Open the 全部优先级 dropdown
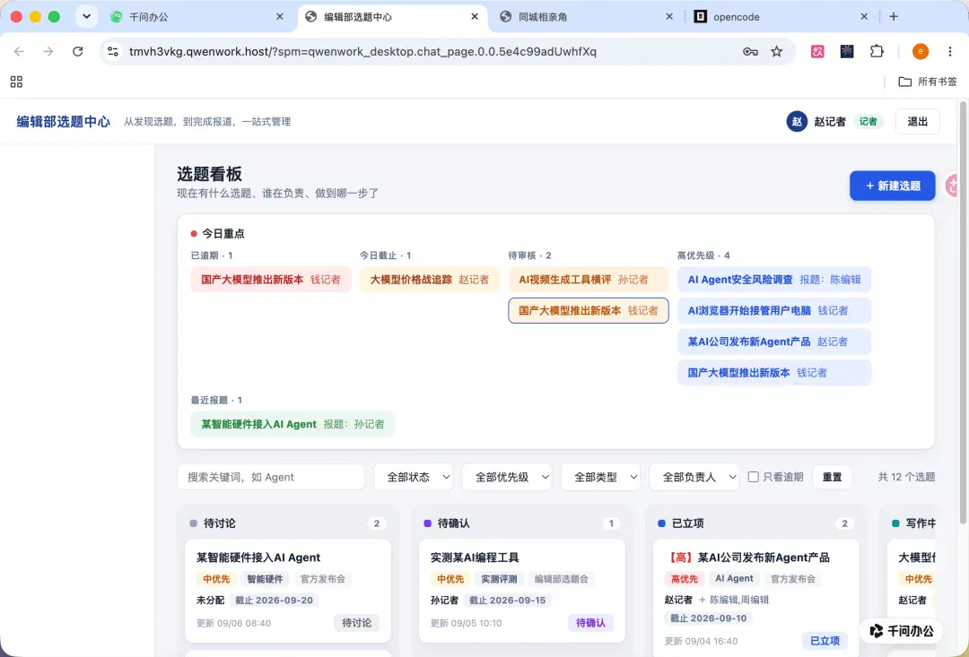Screen dimensions: 969x657 pyautogui.click(x=507, y=477)
